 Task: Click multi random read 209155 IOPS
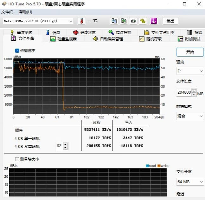[99, 146]
